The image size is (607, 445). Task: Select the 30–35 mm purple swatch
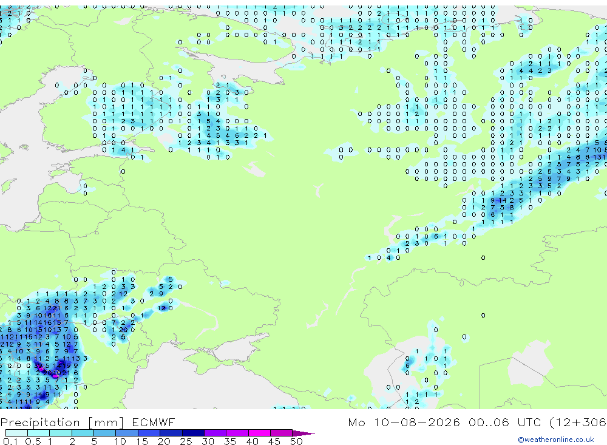pos(215,433)
